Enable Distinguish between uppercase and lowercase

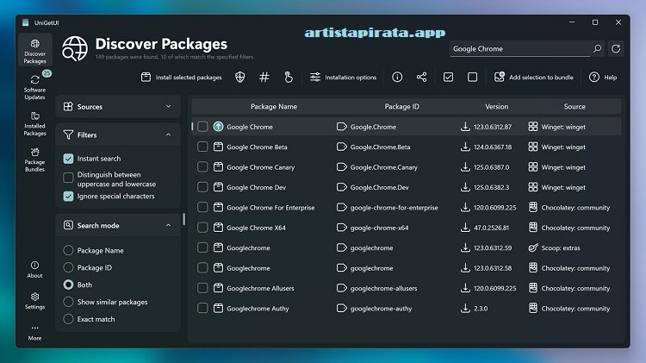68,178
